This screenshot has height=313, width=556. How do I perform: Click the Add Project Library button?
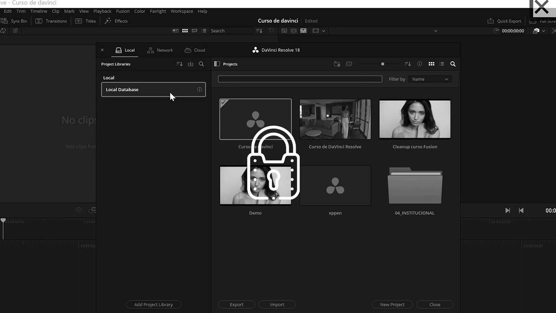pyautogui.click(x=153, y=305)
